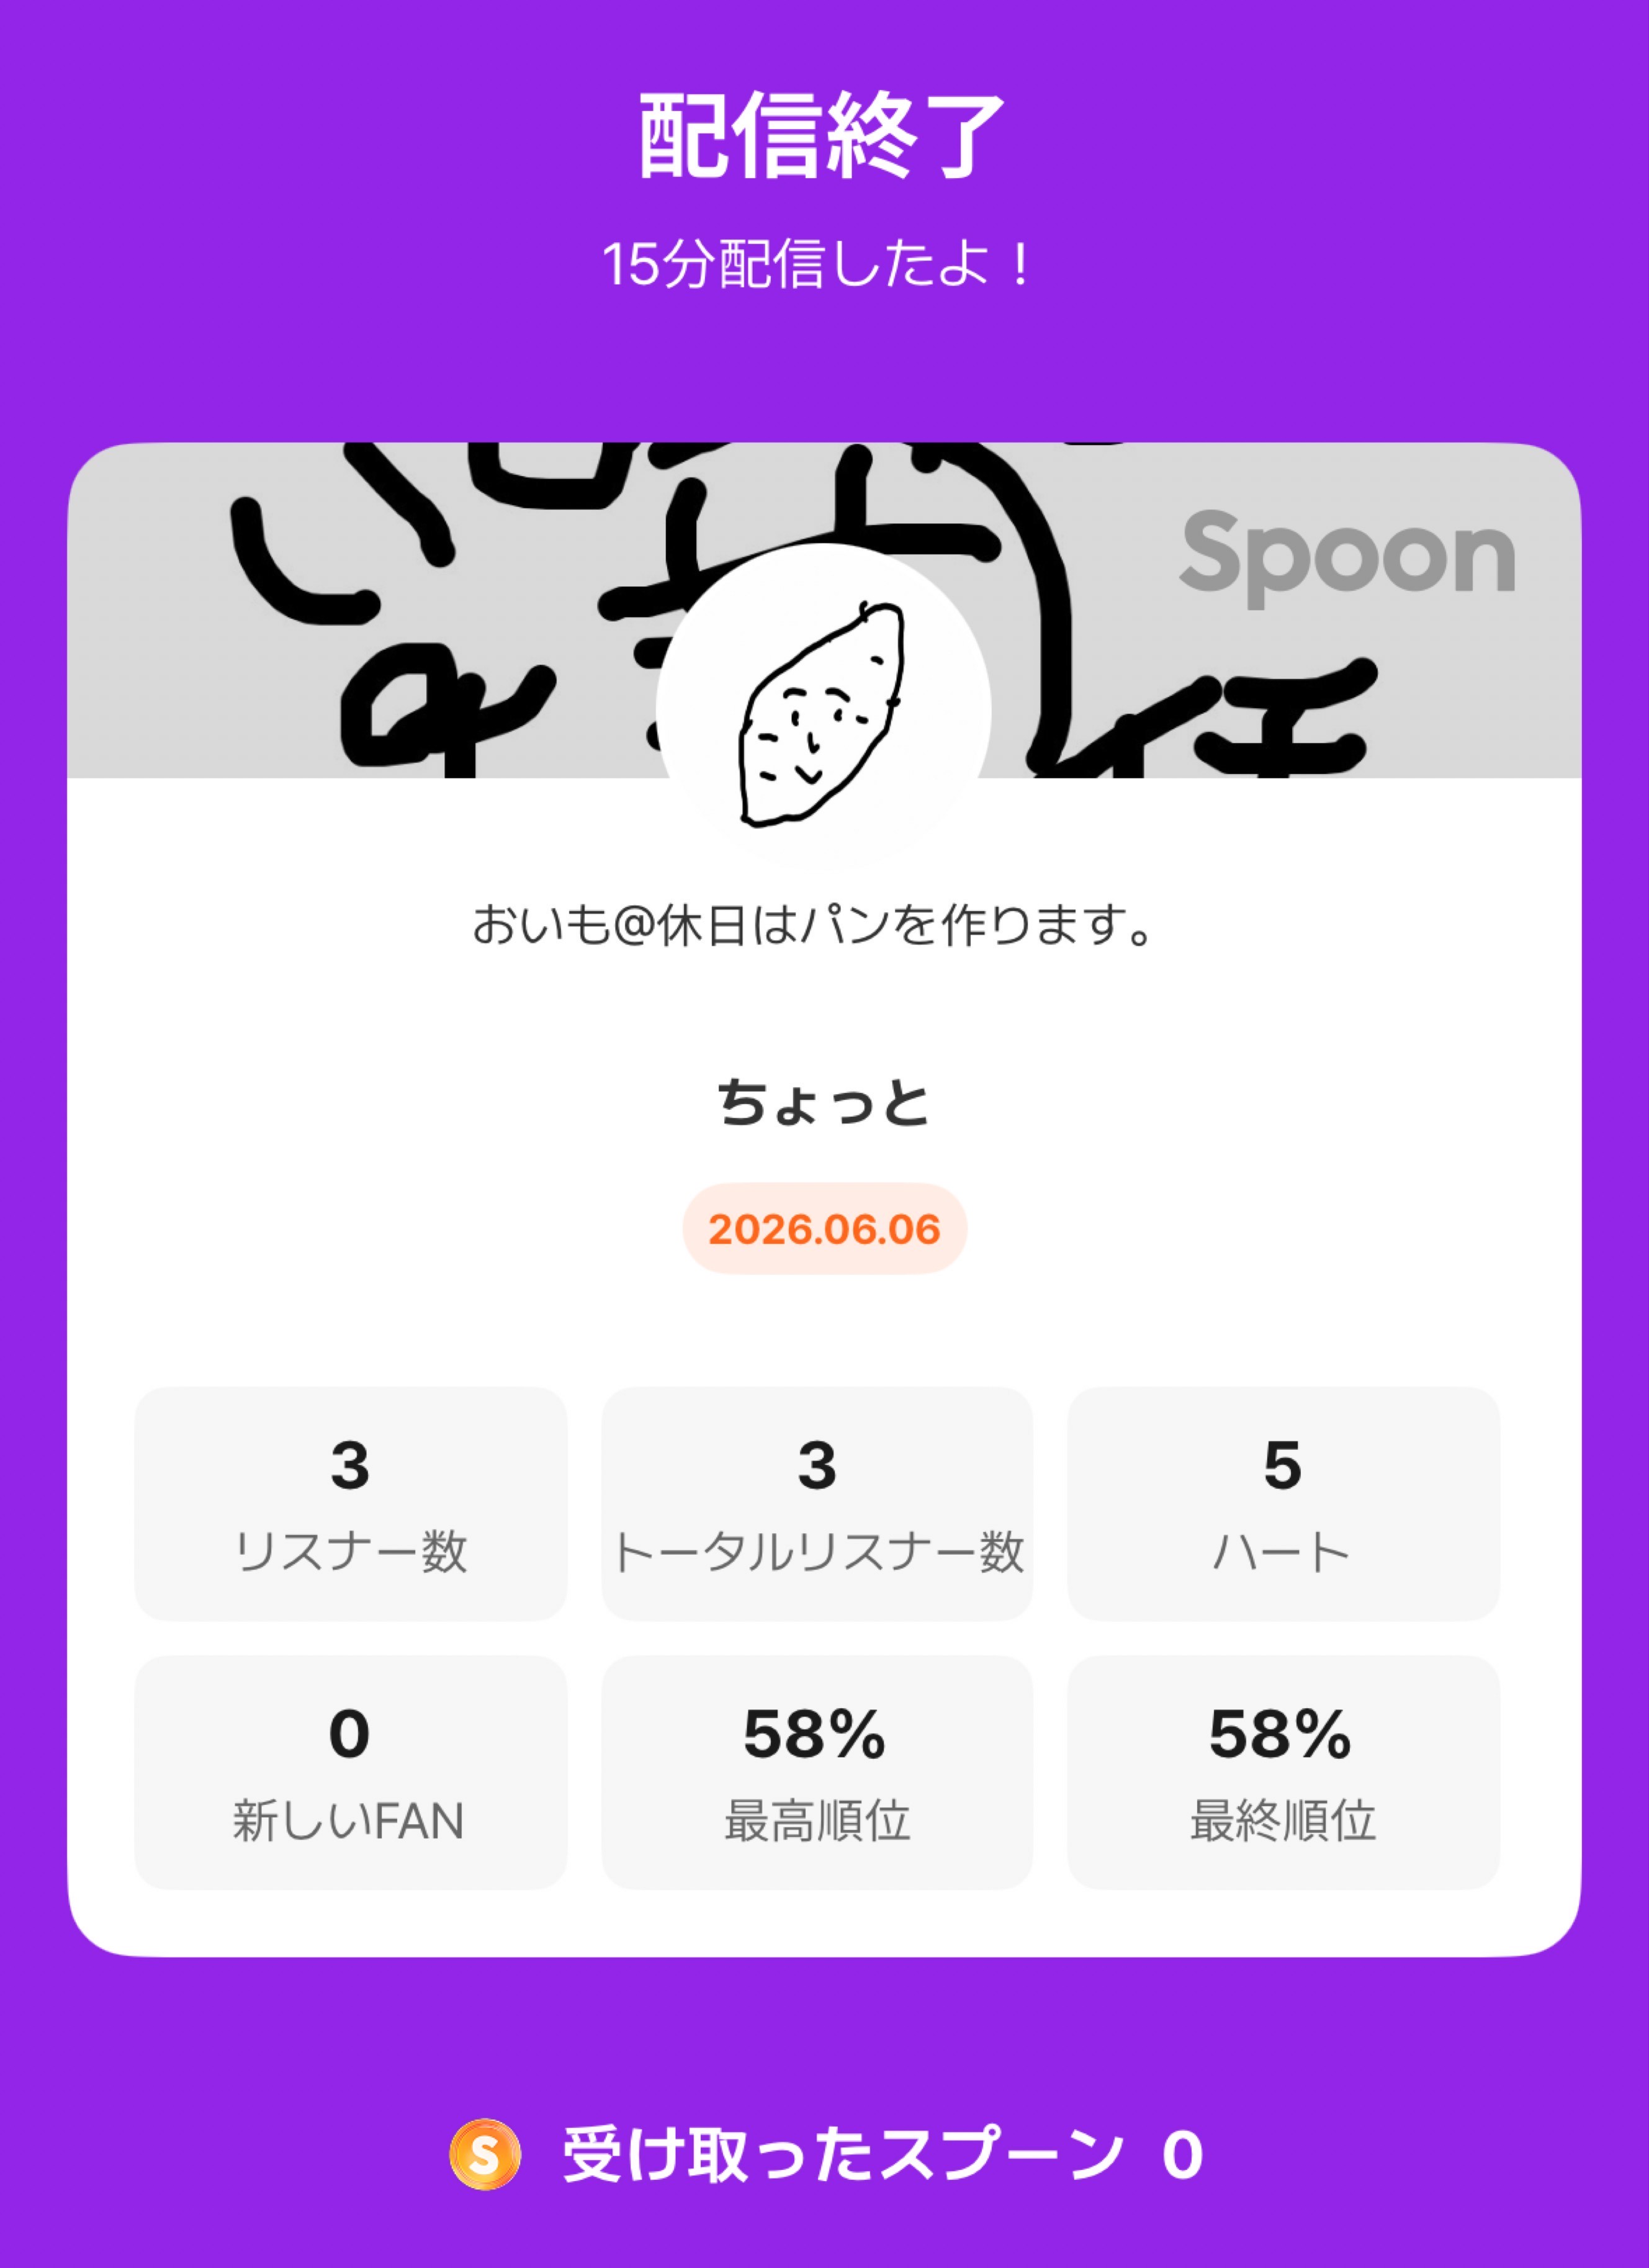Image resolution: width=1649 pixels, height=2268 pixels.
Task: Click the hearts number 5
Action: [x=1283, y=1465]
